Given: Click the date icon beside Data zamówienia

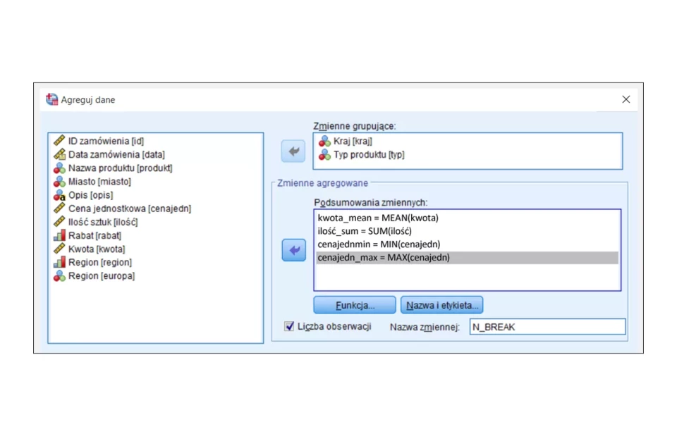Looking at the screenshot, I should coord(59,154).
